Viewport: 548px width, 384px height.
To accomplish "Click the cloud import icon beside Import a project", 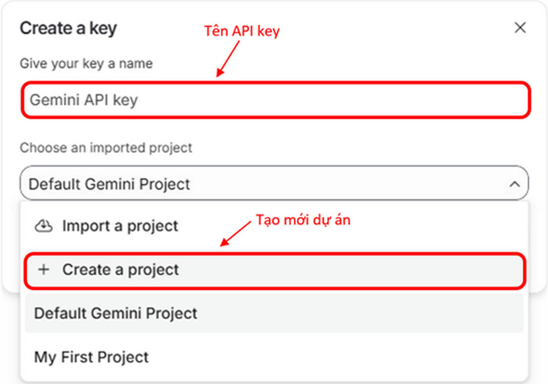I will coord(43,225).
